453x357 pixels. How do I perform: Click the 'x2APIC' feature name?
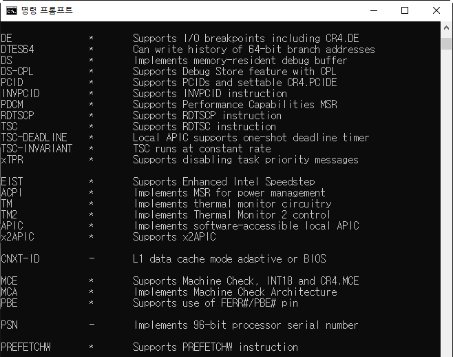[x=17, y=236]
